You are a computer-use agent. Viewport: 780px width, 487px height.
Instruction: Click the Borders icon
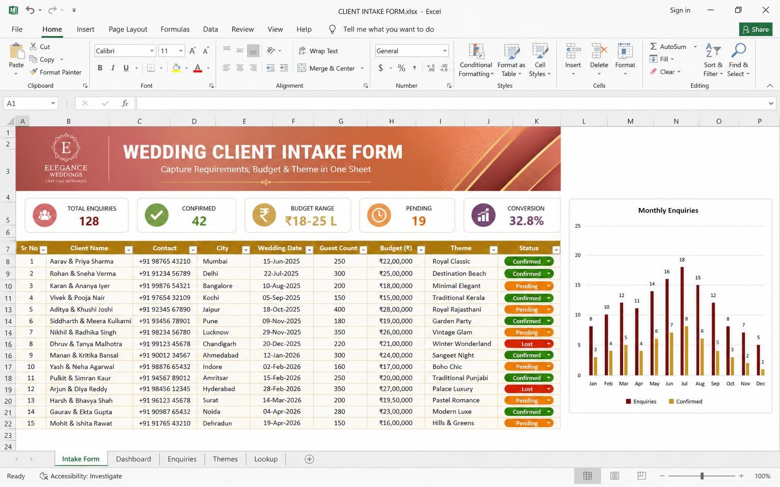click(151, 68)
